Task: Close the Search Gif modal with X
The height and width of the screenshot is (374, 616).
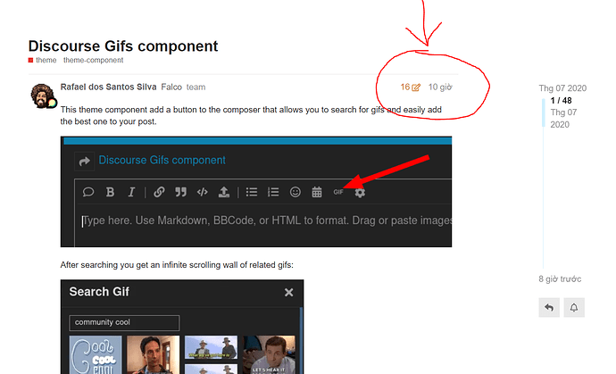Action: pyautogui.click(x=288, y=292)
